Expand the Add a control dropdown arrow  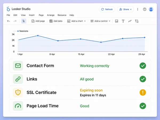pos(110,21)
